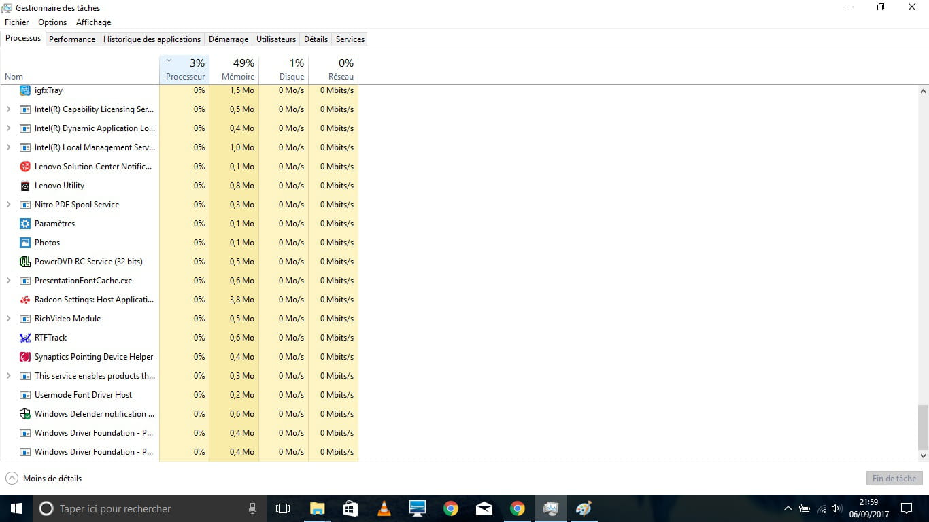Click the Radeon Settings red icon
This screenshot has height=522, width=929.
click(25, 300)
